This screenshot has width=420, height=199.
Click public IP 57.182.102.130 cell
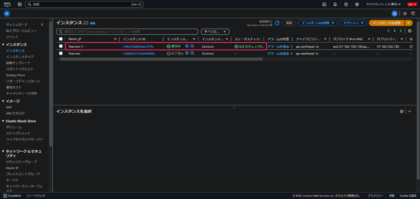[388, 46]
